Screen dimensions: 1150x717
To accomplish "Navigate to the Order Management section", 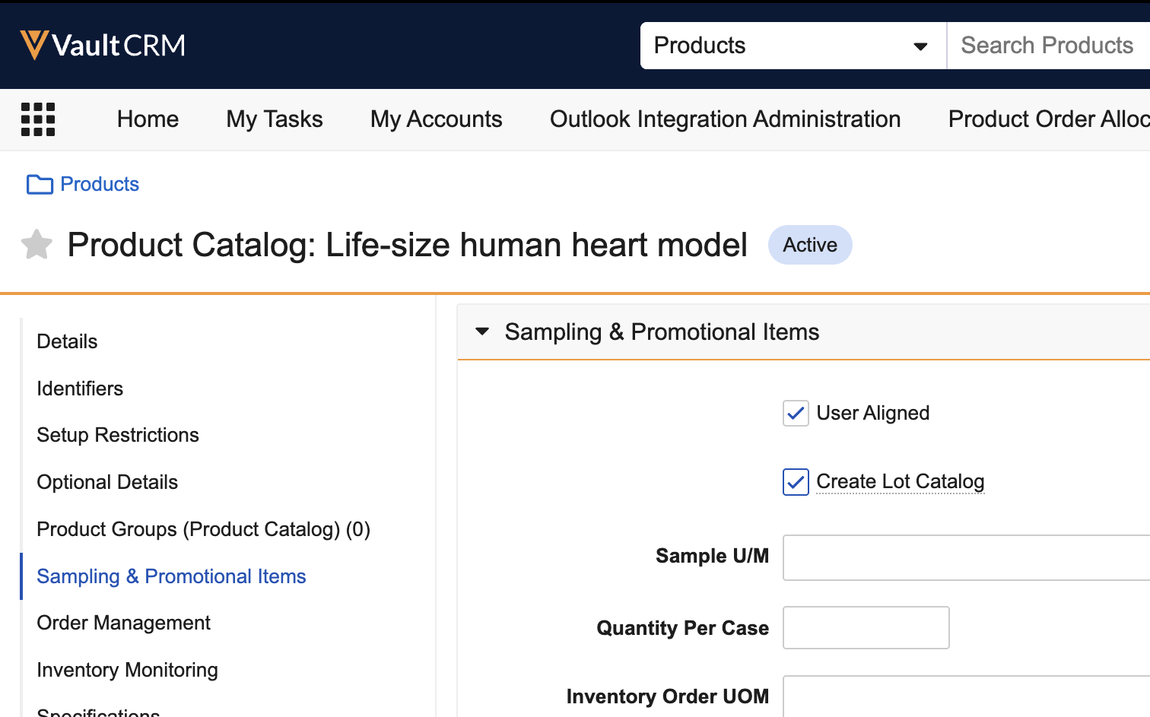I will point(123,623).
